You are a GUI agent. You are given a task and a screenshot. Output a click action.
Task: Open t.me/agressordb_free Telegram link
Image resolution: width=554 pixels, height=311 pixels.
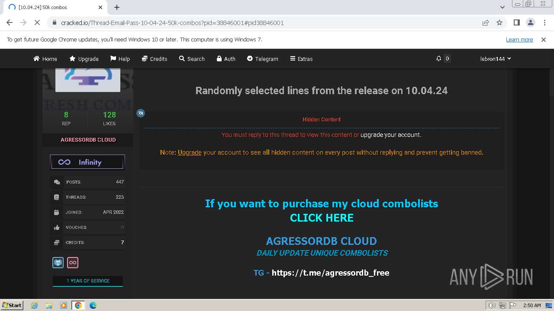tap(330, 273)
